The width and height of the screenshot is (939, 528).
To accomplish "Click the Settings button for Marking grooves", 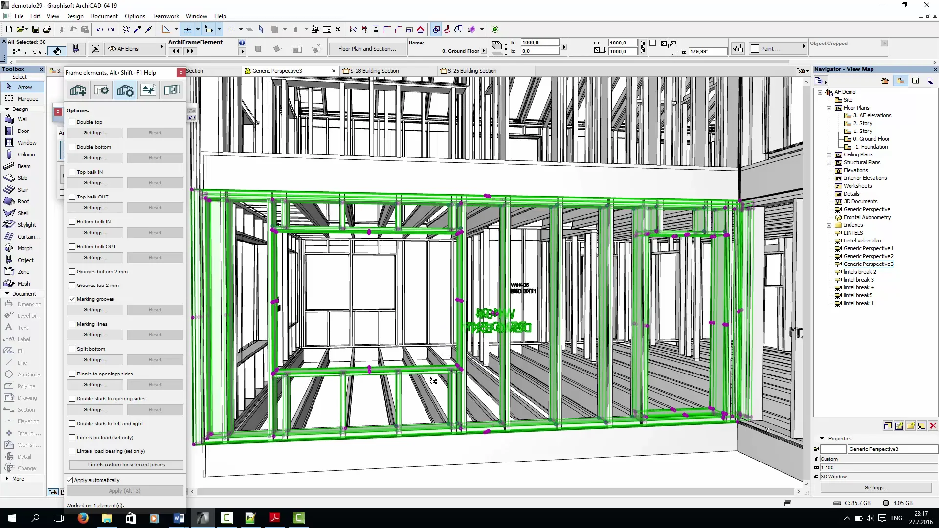I will click(x=95, y=309).
